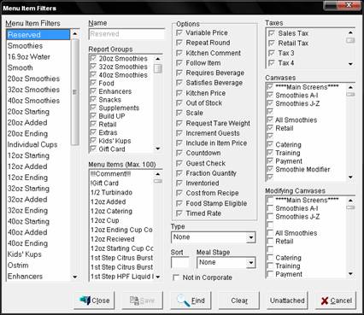Select the 12oz Cup menu item
Viewport: 364px width, 315px height.
[x=121, y=220]
